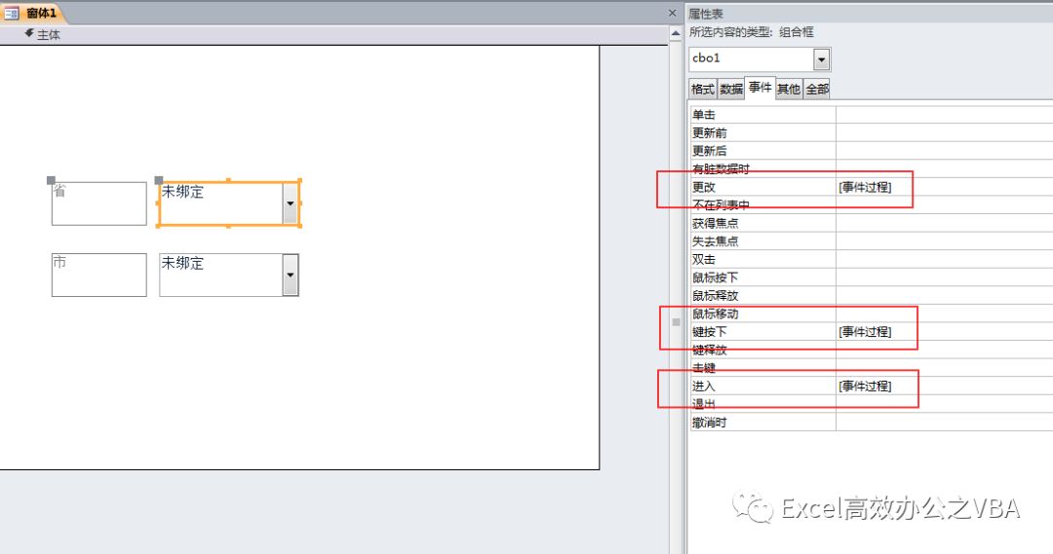The image size is (1053, 554).
Task: Click dropdown arrow of combo box beside 市
Action: pos(291,275)
